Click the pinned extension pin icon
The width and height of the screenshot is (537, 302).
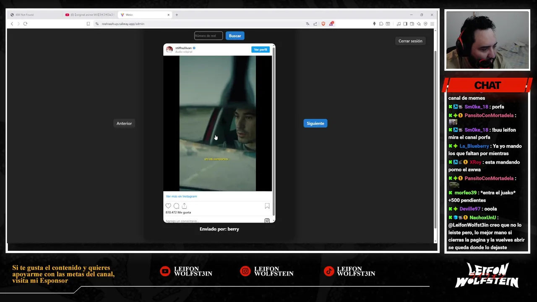tap(374, 24)
